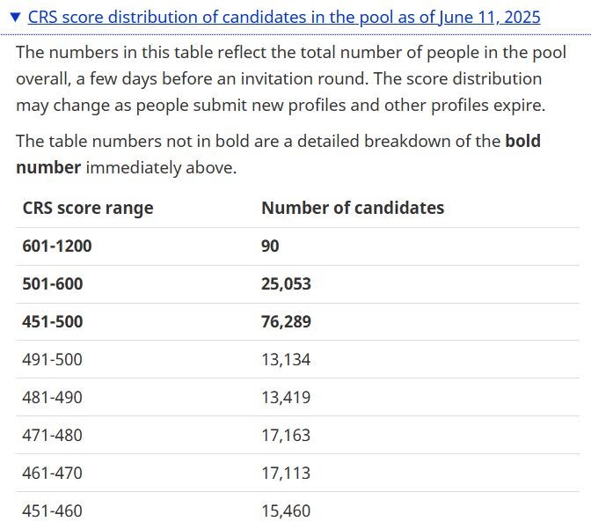Click the bold 451-500 range cell

point(53,321)
